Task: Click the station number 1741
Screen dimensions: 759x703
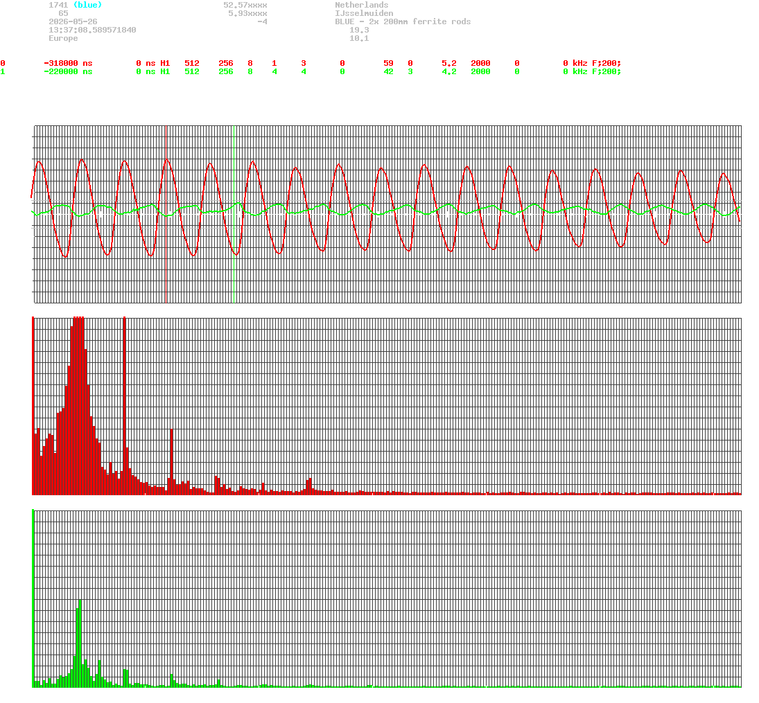Action: 58,5
